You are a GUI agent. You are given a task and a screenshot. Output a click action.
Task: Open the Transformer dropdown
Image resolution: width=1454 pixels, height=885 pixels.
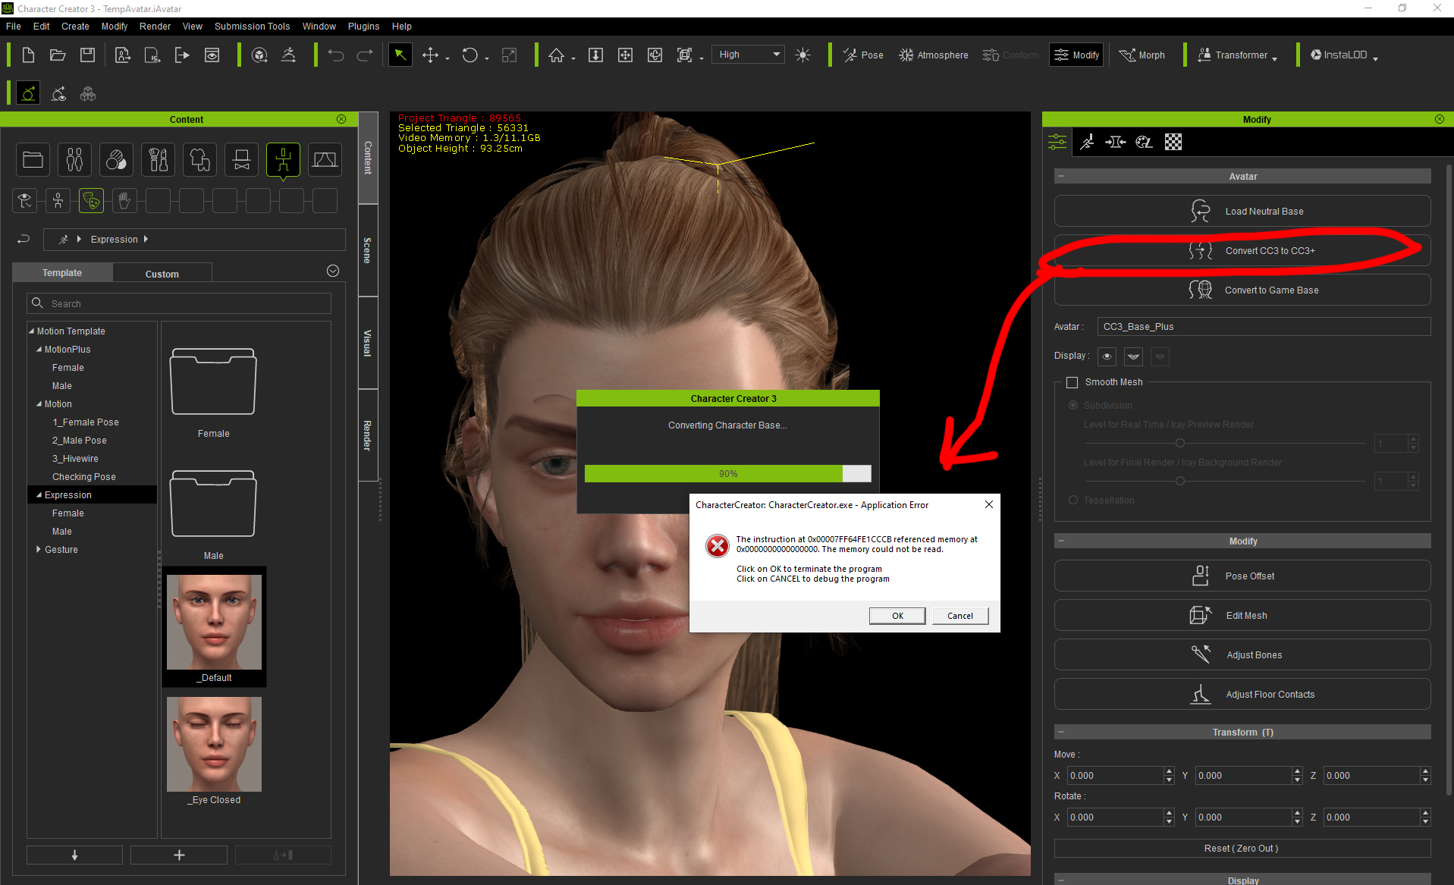1237,55
